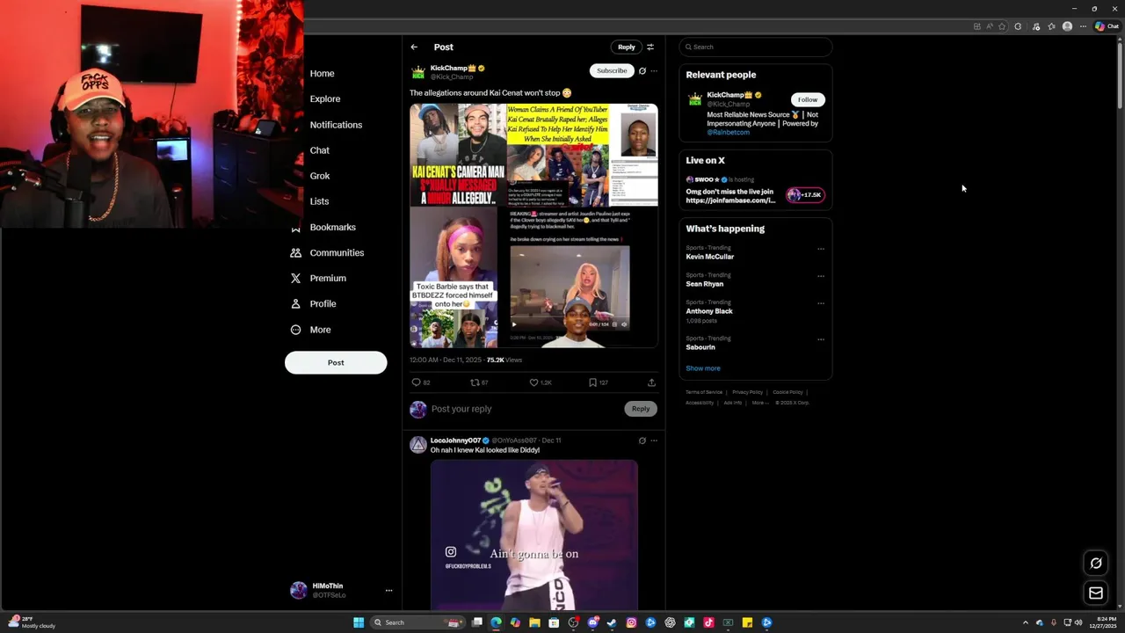Open the Toxic Barbie image thumbnail

pyautogui.click(x=454, y=278)
